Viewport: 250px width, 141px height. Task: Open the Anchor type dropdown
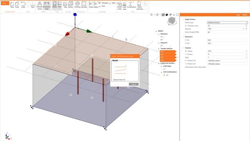click(227, 23)
